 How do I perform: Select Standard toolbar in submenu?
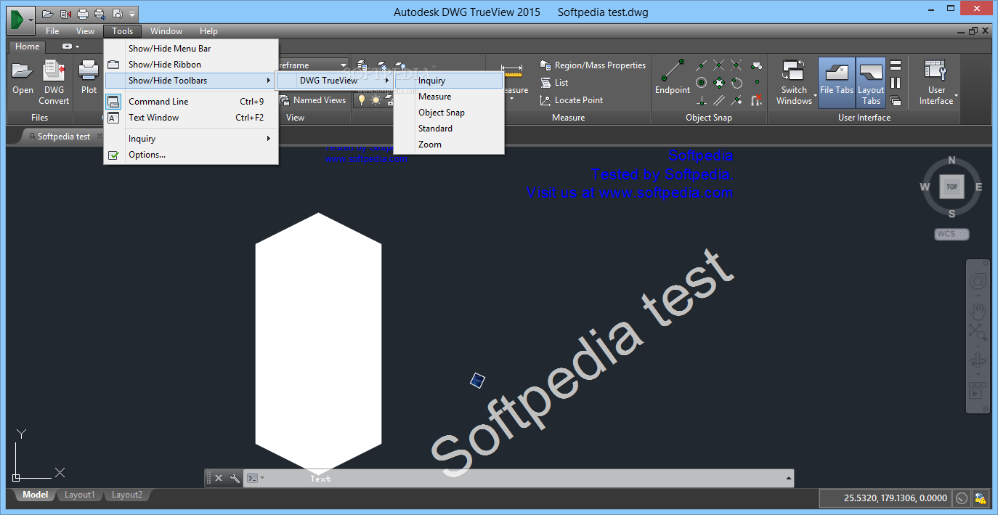click(449, 129)
